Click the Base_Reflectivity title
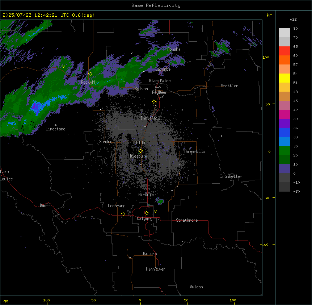The width and height of the screenshot is (312, 305). click(x=156, y=5)
